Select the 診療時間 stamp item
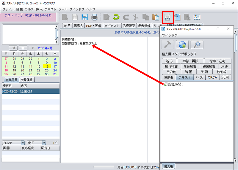 [176, 84]
